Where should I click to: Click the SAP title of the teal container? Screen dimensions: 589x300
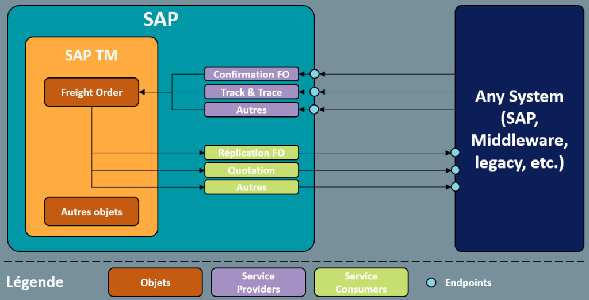click(161, 19)
